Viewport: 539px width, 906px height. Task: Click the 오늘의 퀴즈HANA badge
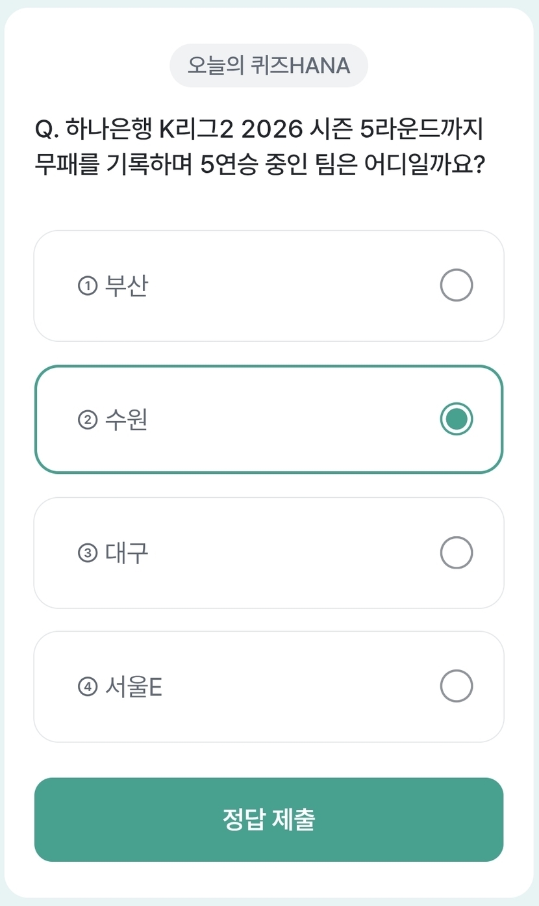coord(269,66)
